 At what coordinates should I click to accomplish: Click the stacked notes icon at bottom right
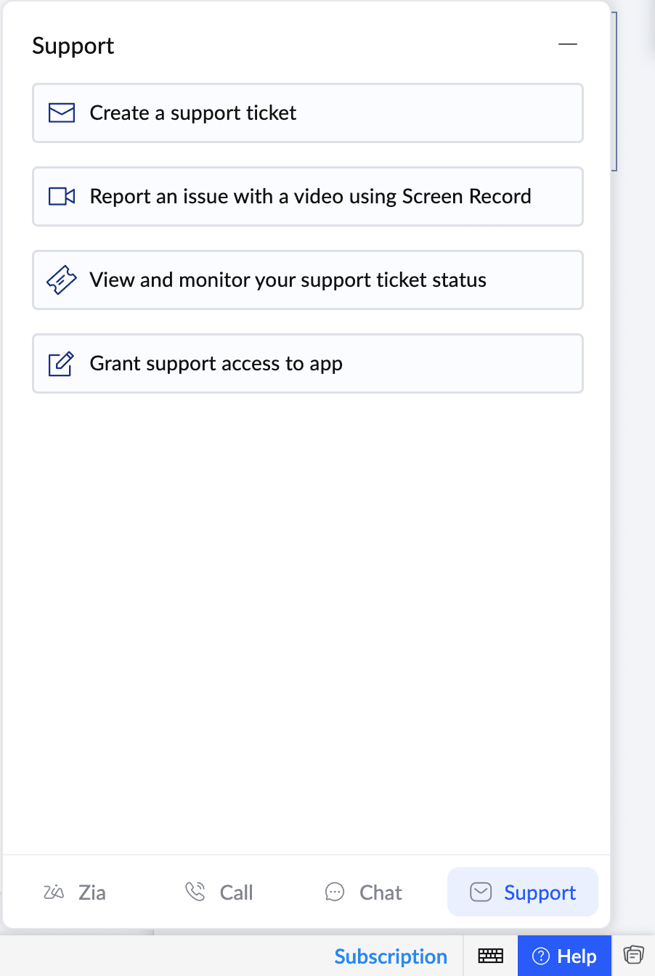pos(633,954)
